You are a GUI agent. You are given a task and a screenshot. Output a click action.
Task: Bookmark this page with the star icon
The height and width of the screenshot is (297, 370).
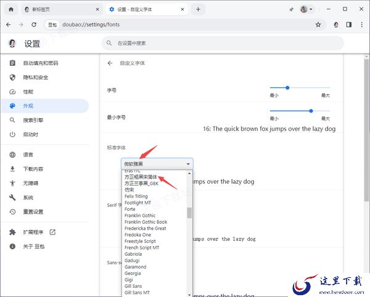tap(318, 25)
